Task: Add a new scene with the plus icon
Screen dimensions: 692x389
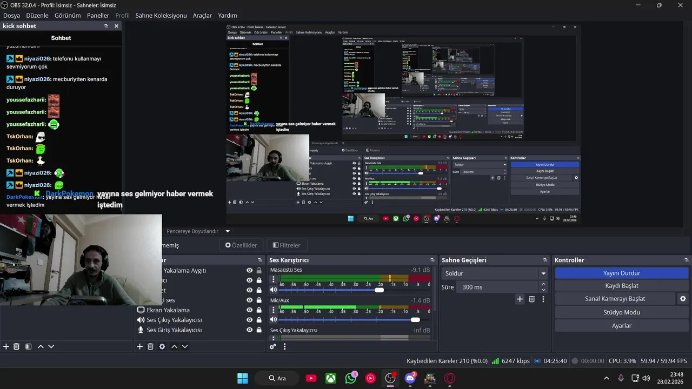Action: tap(6, 346)
